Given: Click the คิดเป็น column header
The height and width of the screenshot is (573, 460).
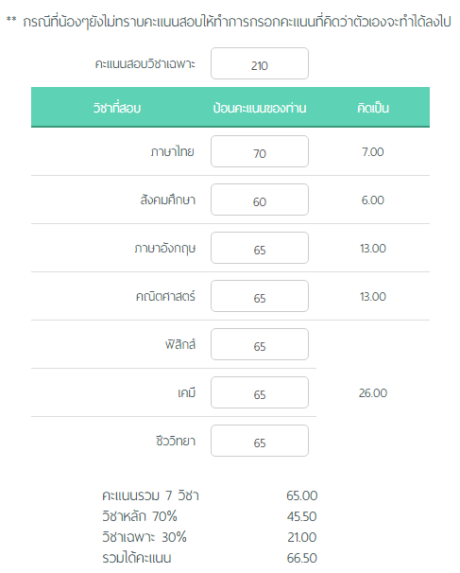Looking at the screenshot, I should (x=373, y=108).
